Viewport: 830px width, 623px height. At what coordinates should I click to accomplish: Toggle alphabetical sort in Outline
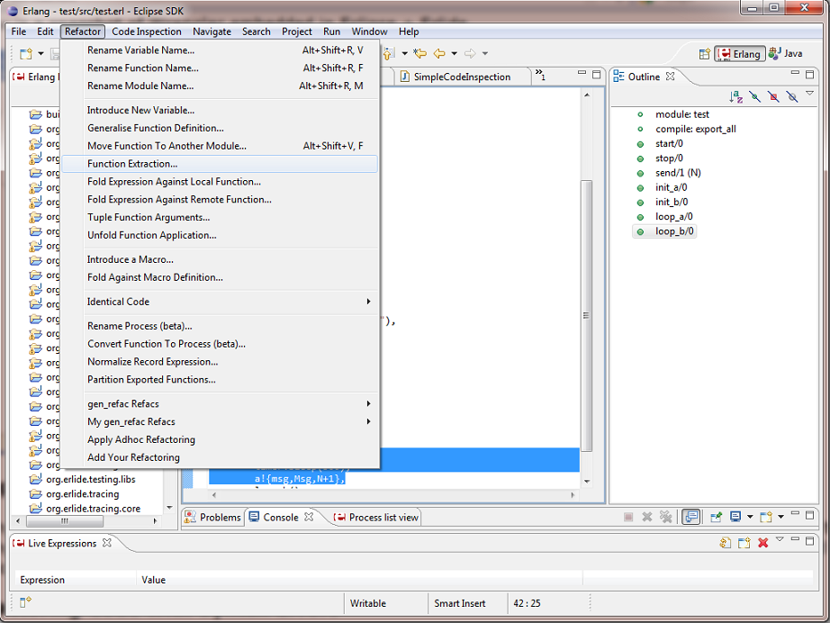point(735,96)
